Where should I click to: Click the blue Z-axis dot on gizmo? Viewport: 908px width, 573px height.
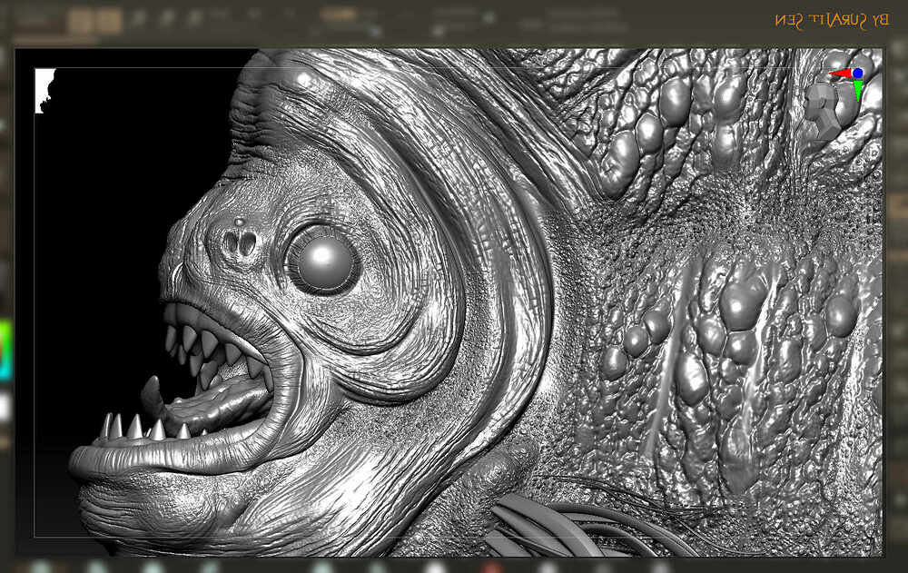(858, 73)
